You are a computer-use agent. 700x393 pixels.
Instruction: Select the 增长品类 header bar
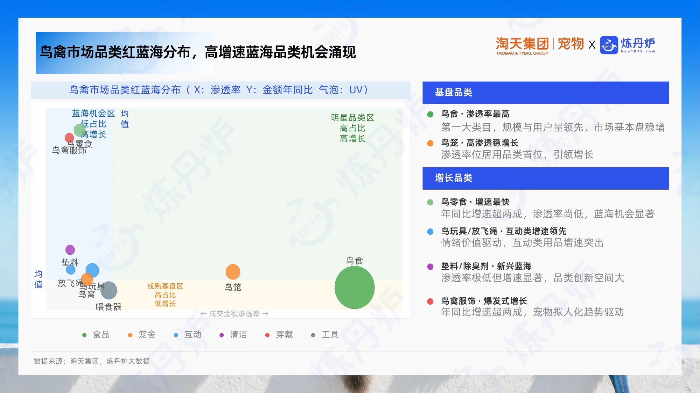click(x=546, y=178)
